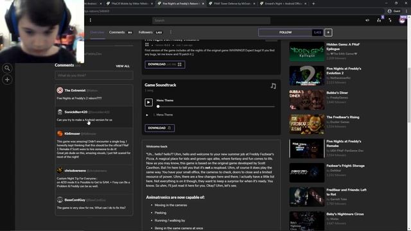Screen dimensions: 411x231
Task: Open The Fredbear's Rising thumbnail
Action: (307, 124)
